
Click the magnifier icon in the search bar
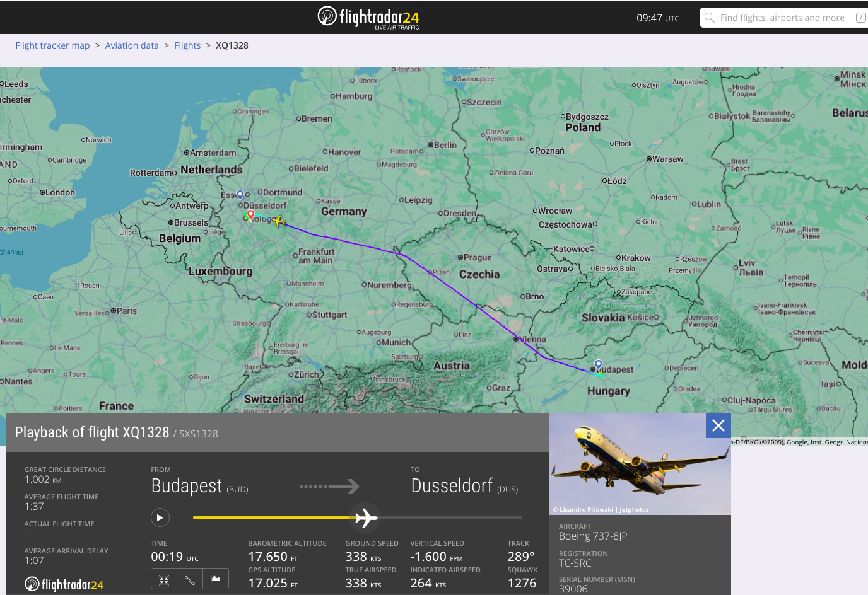click(x=710, y=18)
